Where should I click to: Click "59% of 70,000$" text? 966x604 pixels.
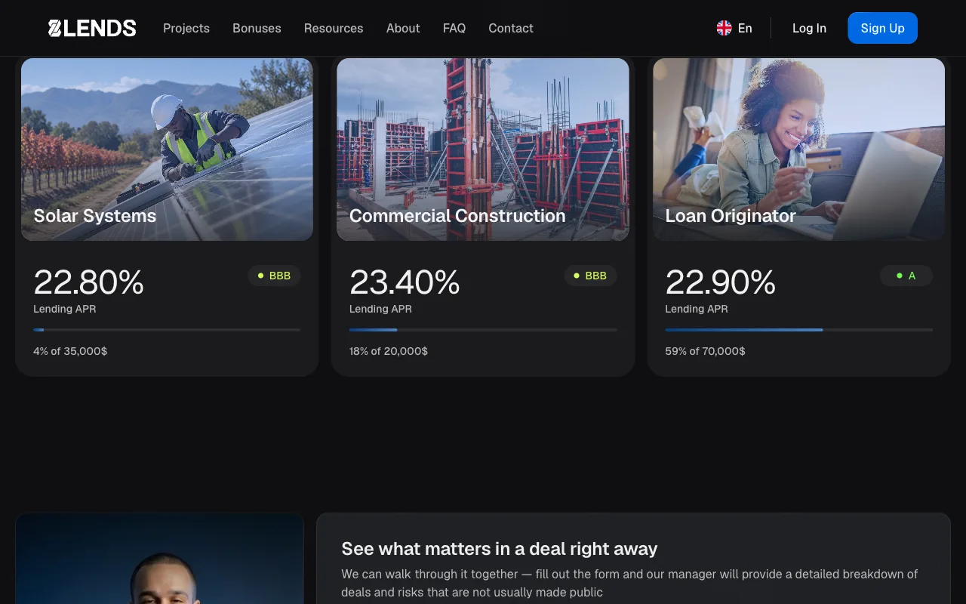(x=705, y=351)
